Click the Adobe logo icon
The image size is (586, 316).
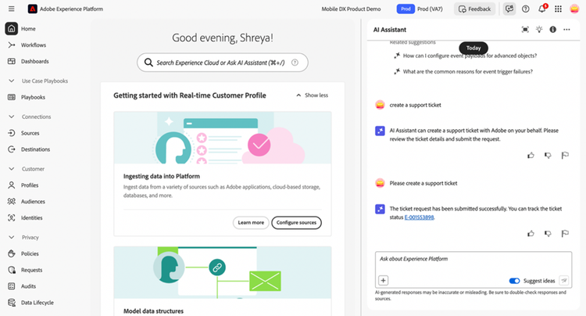33,9
